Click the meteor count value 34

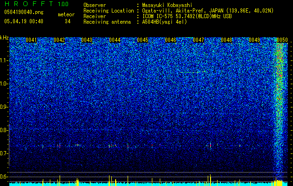(68, 21)
